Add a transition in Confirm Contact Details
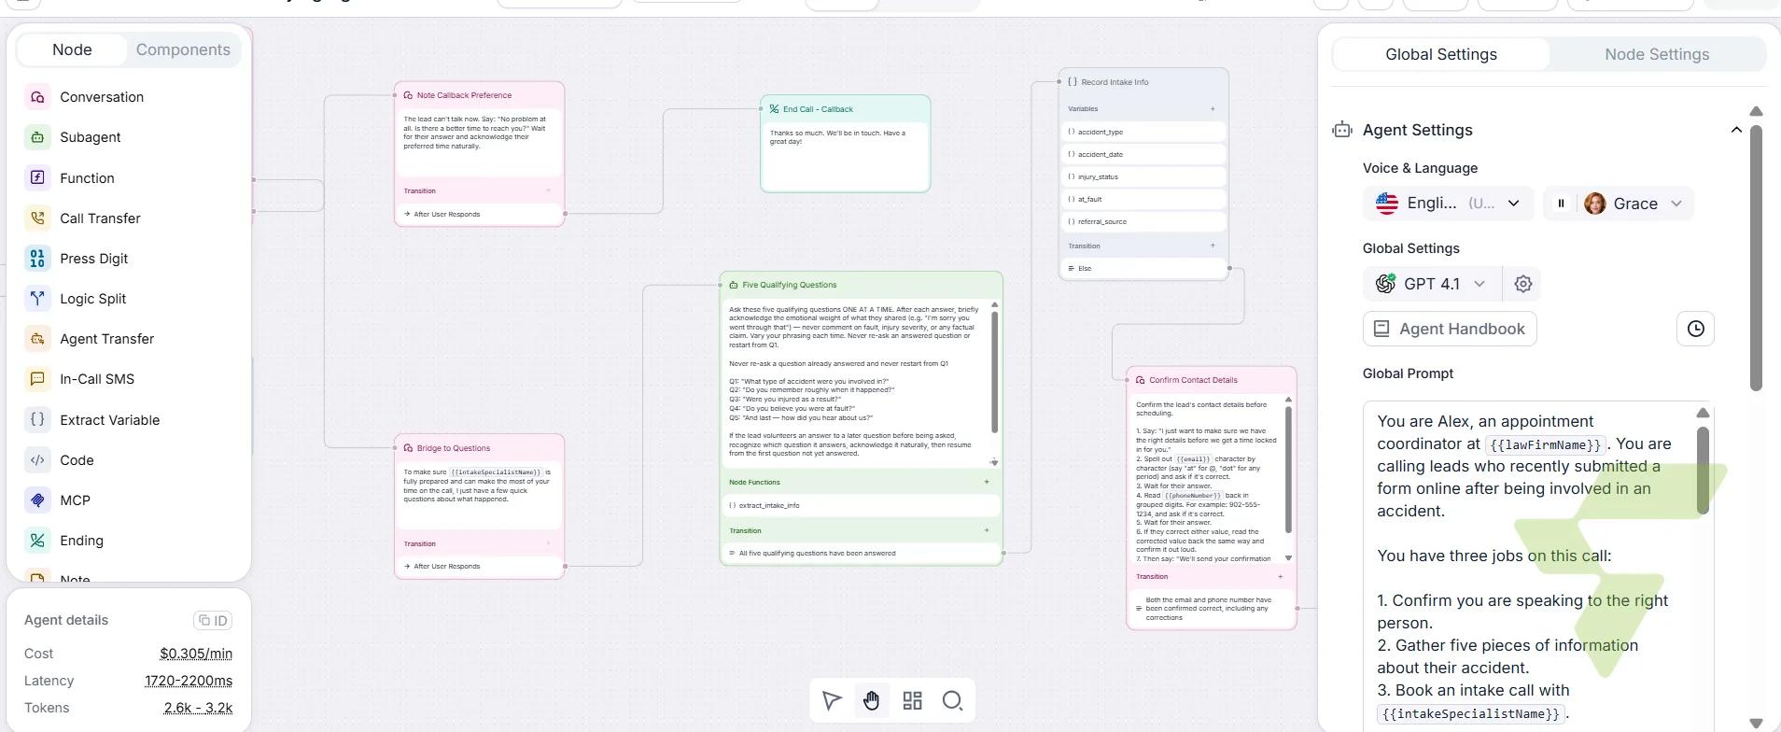 pyautogui.click(x=1280, y=576)
